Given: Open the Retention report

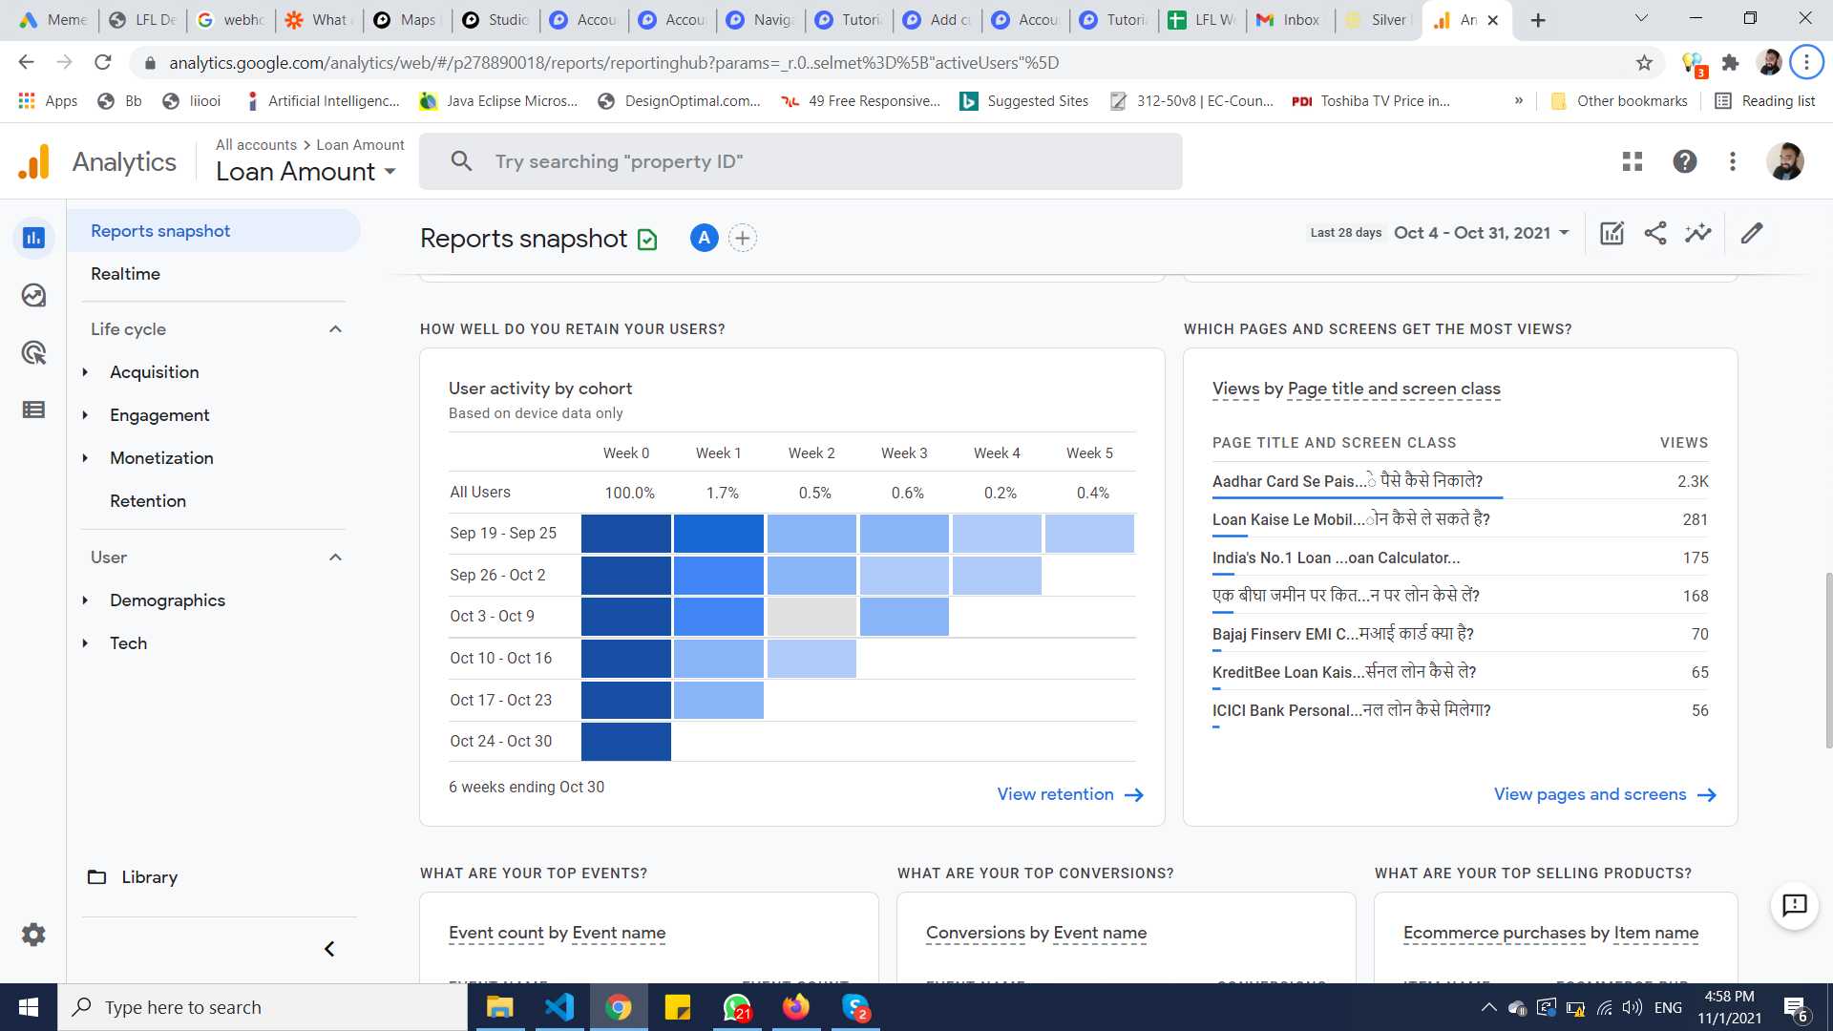Looking at the screenshot, I should click(148, 501).
